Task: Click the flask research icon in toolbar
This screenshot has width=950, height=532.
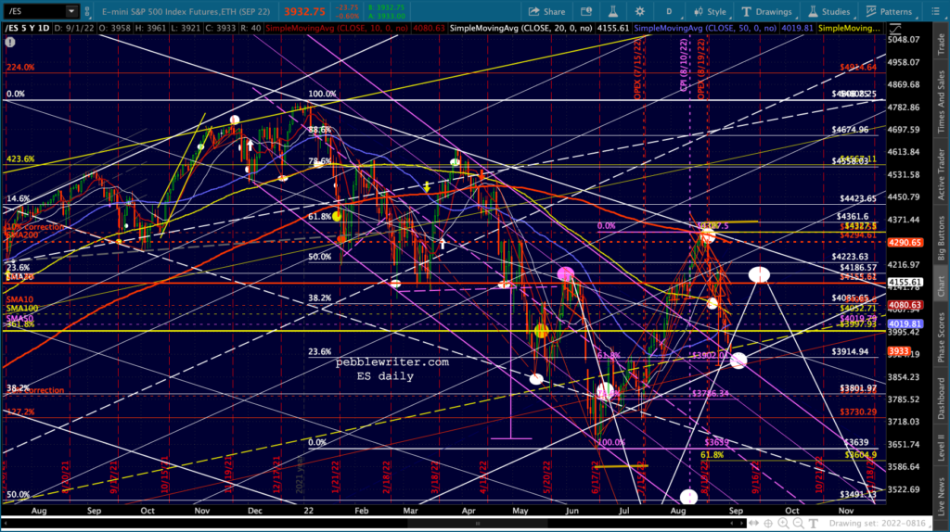Action: [x=612, y=11]
